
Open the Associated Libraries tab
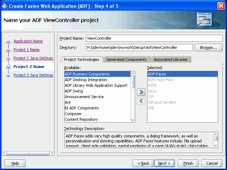click(x=171, y=59)
